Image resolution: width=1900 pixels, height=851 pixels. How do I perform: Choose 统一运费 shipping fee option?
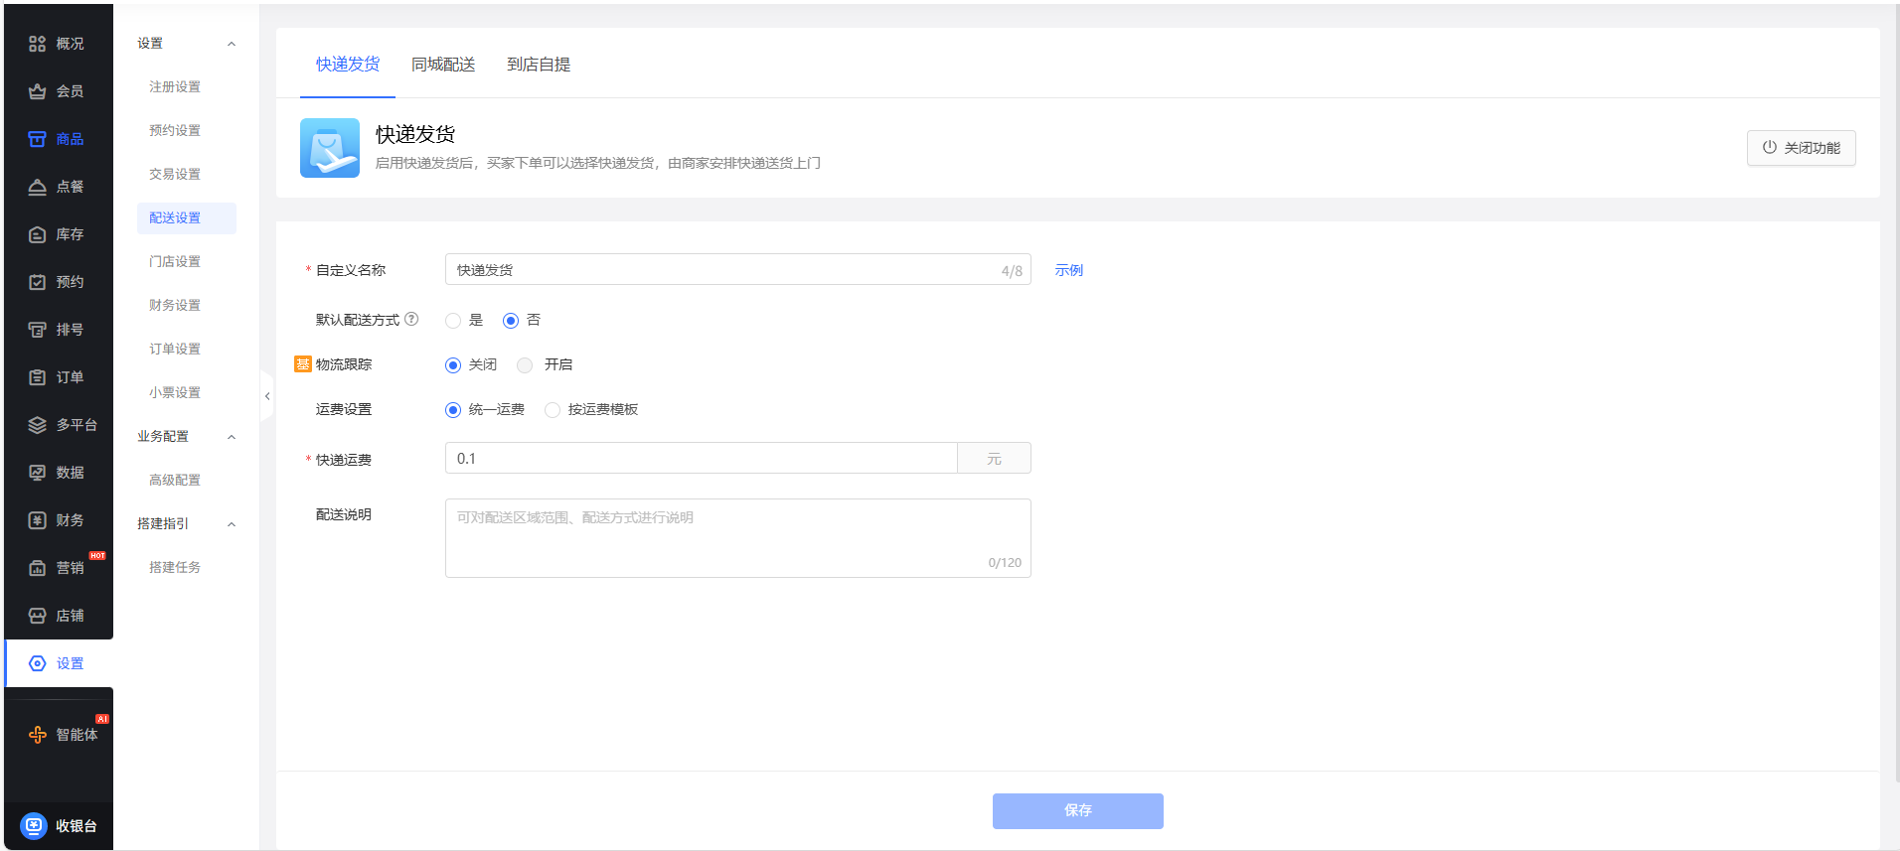pos(453,409)
